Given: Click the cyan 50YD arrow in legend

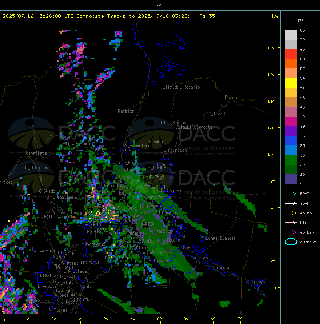Looking at the screenshot, I should pyautogui.click(x=291, y=194).
